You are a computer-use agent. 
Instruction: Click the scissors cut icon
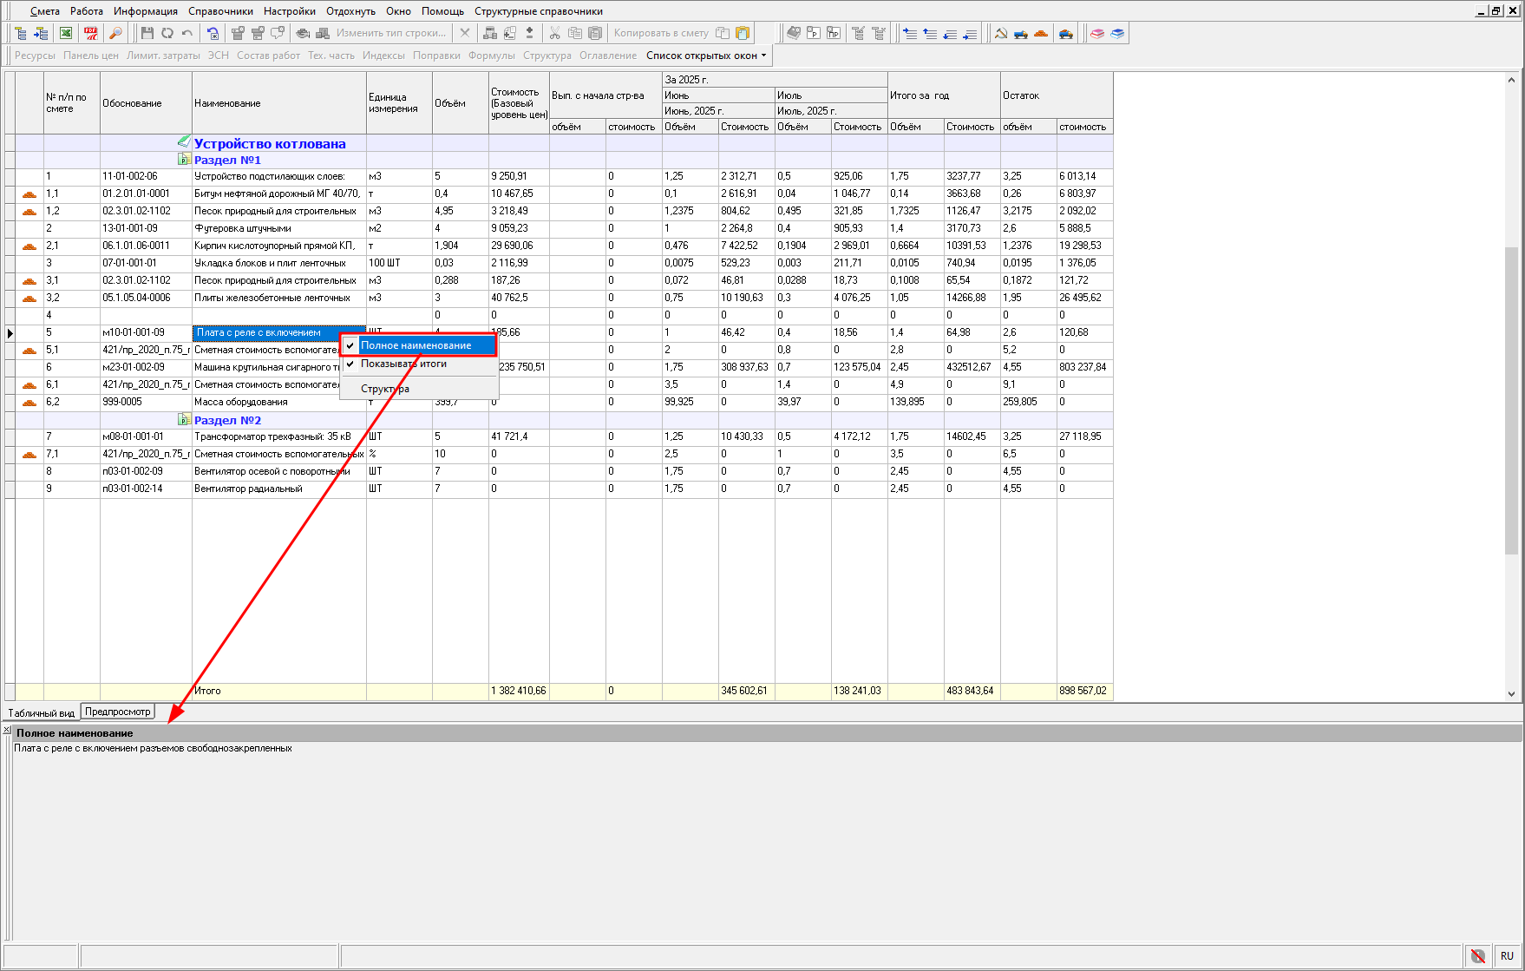554,33
